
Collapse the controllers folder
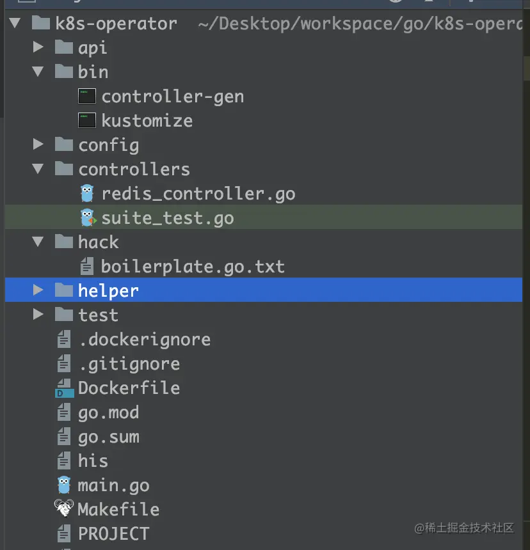click(x=38, y=169)
